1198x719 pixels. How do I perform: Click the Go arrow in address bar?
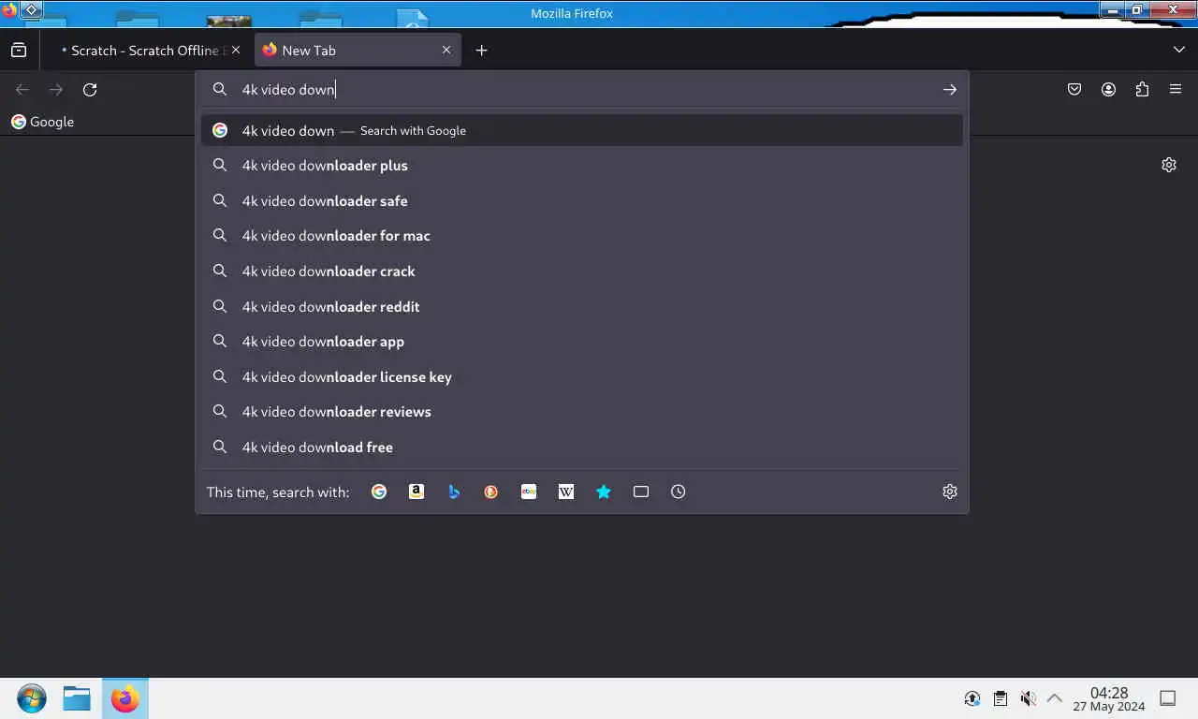pos(950,90)
